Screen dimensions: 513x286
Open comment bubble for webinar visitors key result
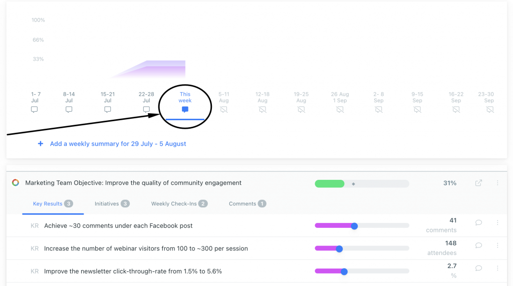pyautogui.click(x=478, y=245)
